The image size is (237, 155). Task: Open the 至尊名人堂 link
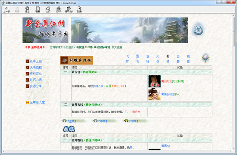(37, 102)
